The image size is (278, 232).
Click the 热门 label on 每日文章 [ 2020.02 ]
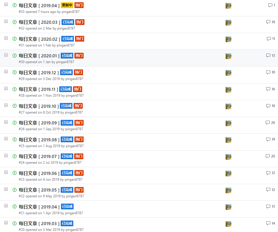point(79,39)
